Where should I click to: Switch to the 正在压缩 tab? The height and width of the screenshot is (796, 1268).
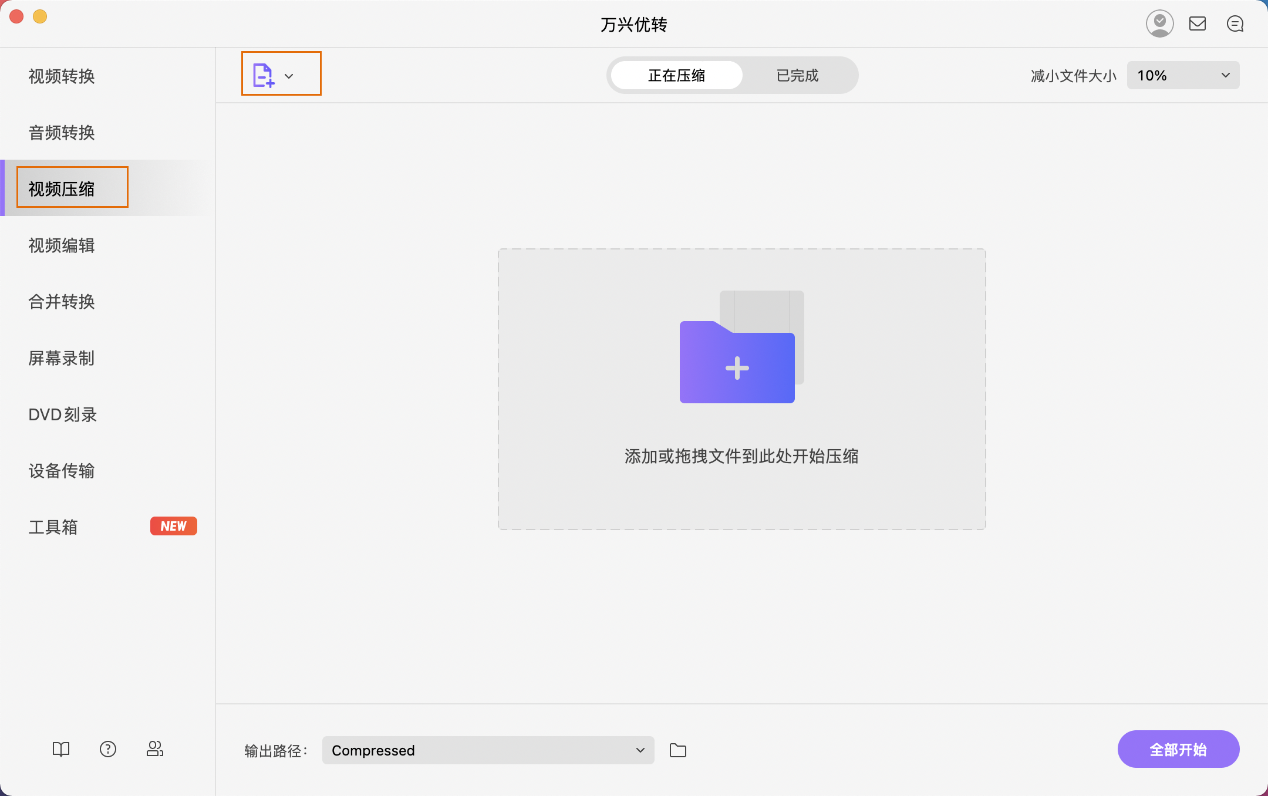click(x=676, y=75)
